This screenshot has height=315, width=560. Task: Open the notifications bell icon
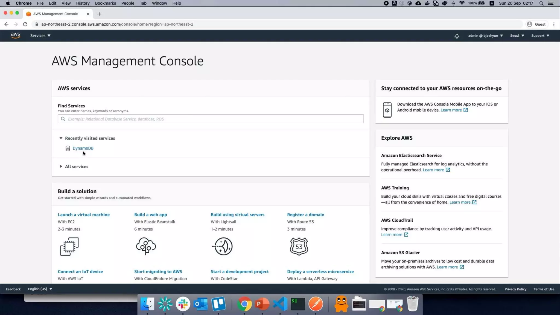click(457, 36)
